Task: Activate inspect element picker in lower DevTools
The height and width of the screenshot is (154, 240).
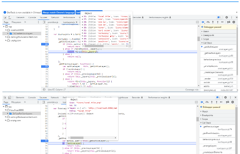Action: tap(5, 98)
